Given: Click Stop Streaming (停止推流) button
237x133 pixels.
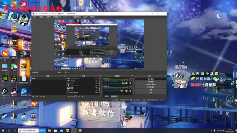Looking at the screenshot, I should point(150,79).
